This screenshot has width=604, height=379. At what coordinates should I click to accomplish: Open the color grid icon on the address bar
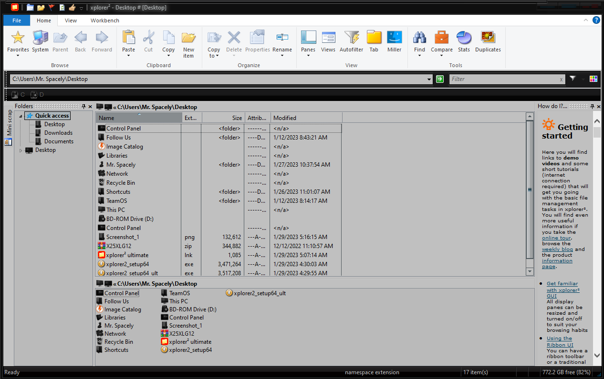594,79
